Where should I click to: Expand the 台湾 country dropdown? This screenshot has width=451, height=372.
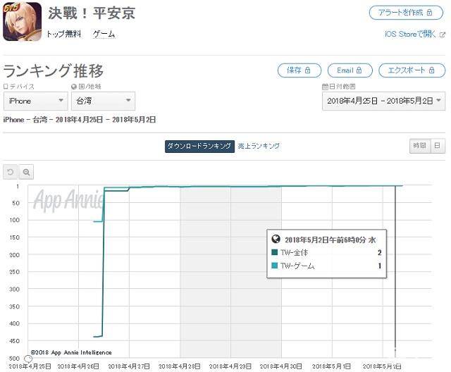tap(102, 101)
